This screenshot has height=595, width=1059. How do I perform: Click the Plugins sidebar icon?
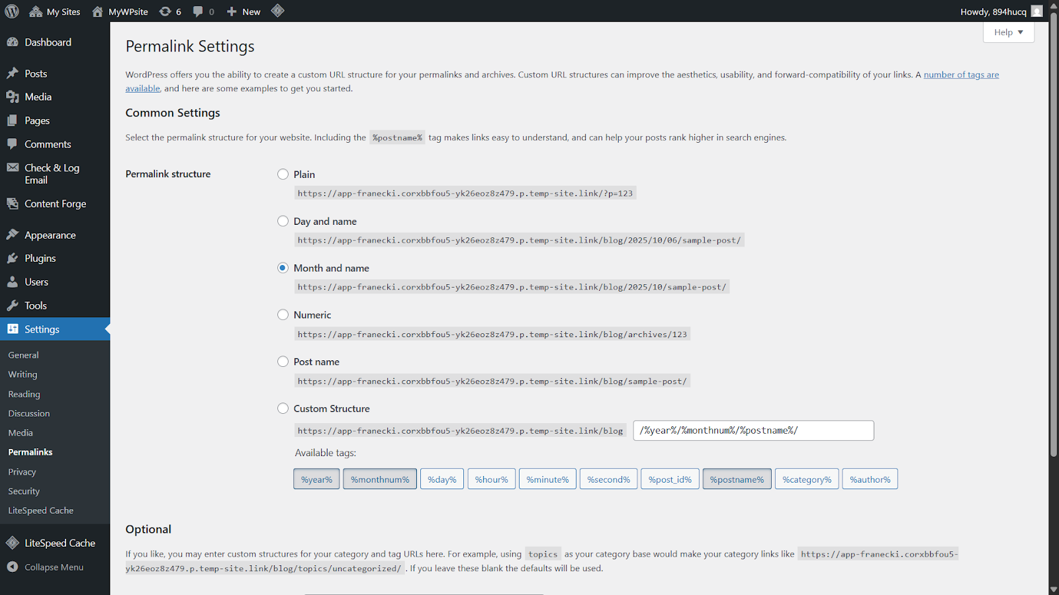(15, 258)
